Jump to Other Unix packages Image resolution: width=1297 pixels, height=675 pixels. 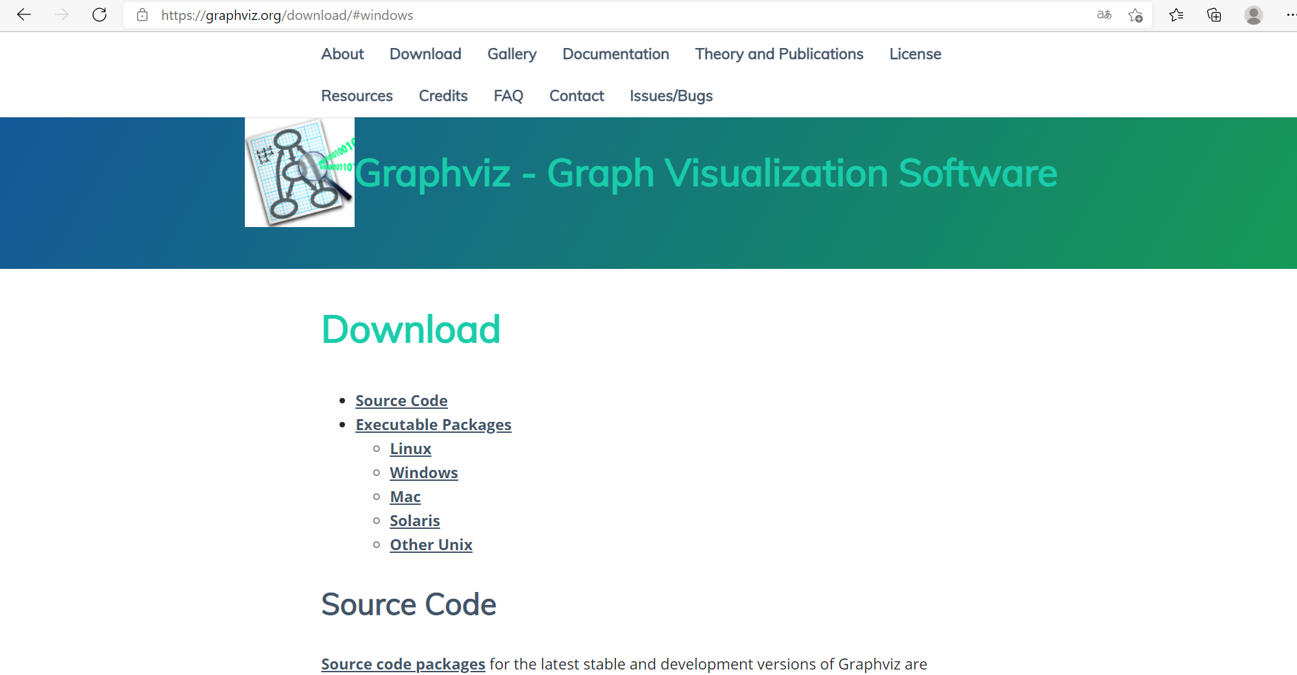(x=431, y=545)
